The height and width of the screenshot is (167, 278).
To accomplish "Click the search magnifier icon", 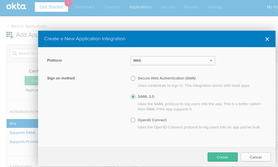I will [x=15, y=53].
